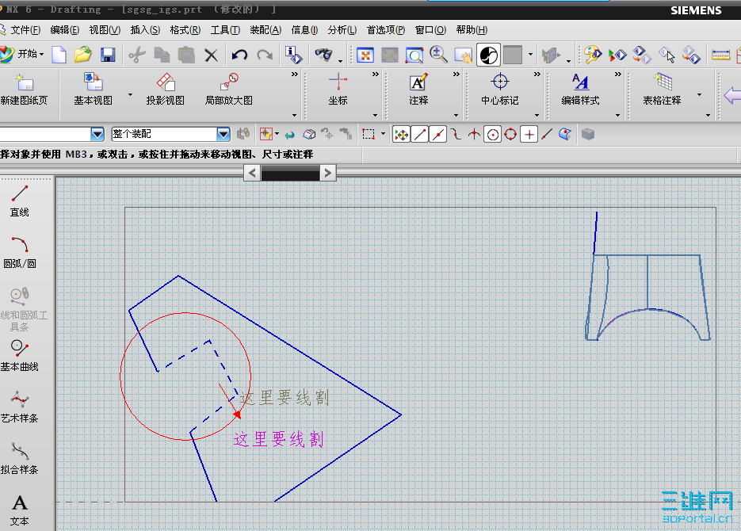Toggle Existing Point snapping

tap(529, 135)
